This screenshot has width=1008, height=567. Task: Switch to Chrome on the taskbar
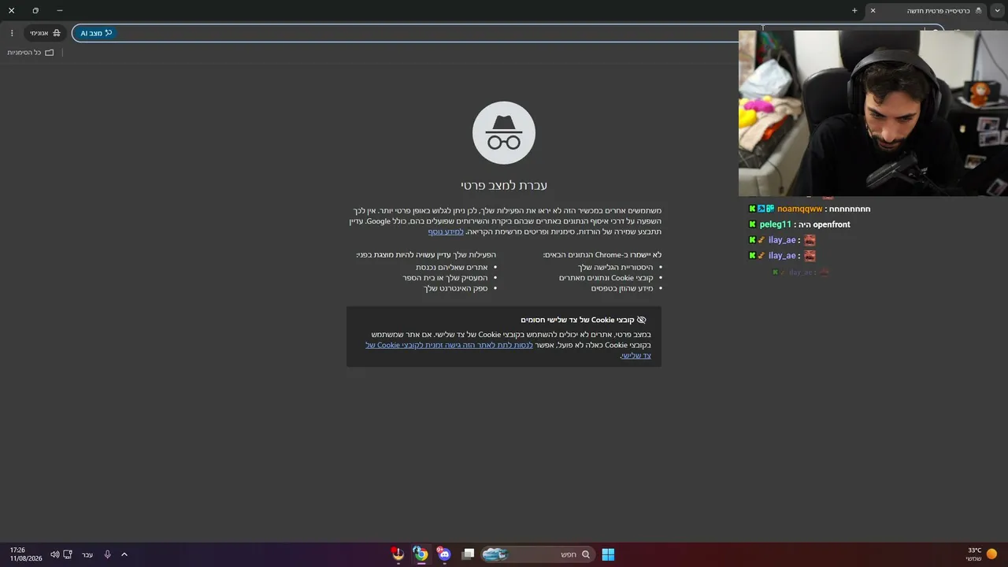(x=421, y=554)
